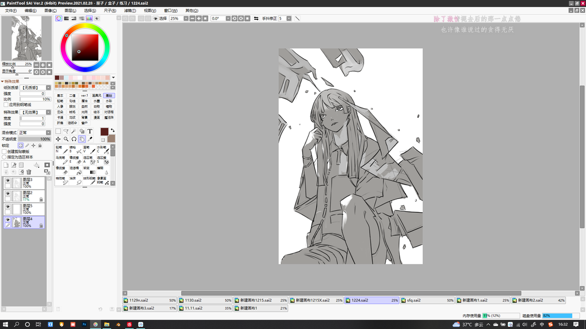Open the color history options arrow
The height and width of the screenshot is (329, 586).
[x=113, y=77]
